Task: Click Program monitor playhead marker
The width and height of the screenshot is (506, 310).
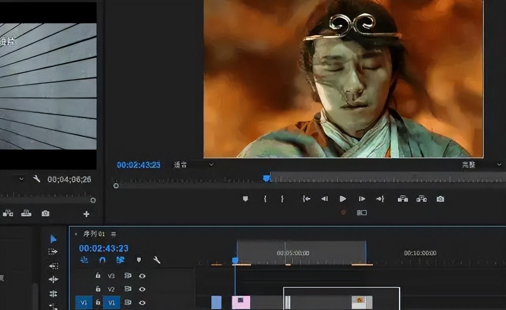Action: pyautogui.click(x=267, y=178)
